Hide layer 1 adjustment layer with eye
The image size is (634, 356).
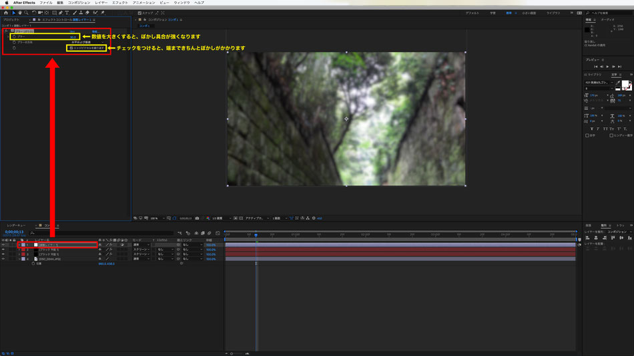coord(3,245)
